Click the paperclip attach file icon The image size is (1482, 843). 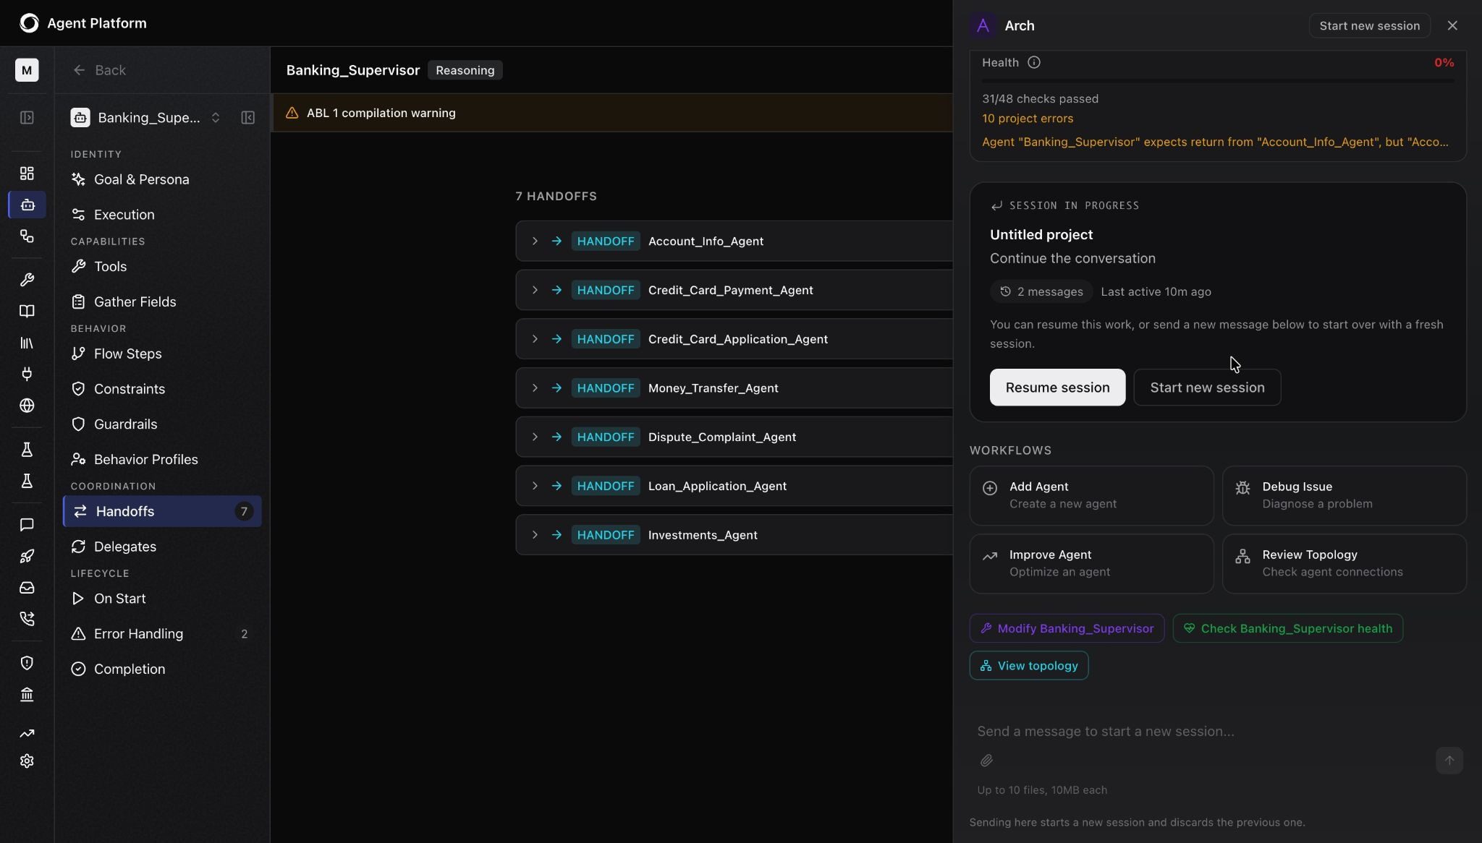986,761
